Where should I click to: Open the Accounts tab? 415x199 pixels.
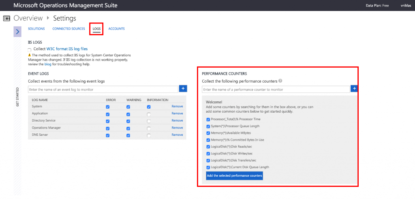click(116, 29)
